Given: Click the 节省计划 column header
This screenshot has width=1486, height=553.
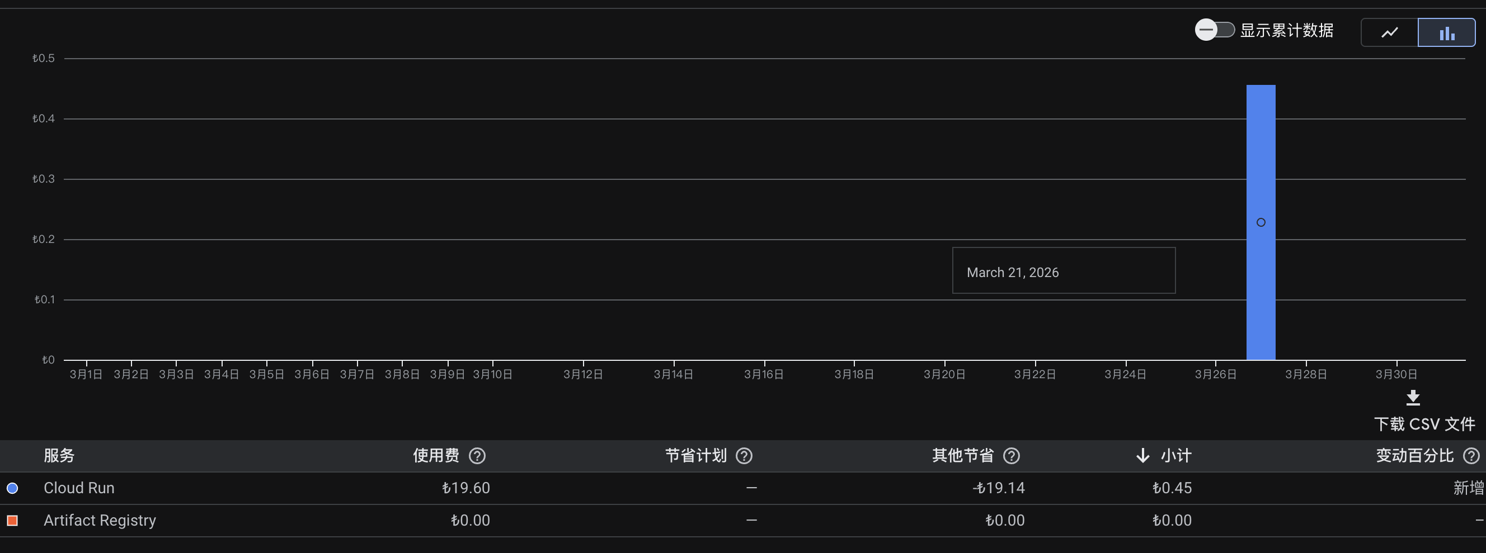Looking at the screenshot, I should pos(695,456).
